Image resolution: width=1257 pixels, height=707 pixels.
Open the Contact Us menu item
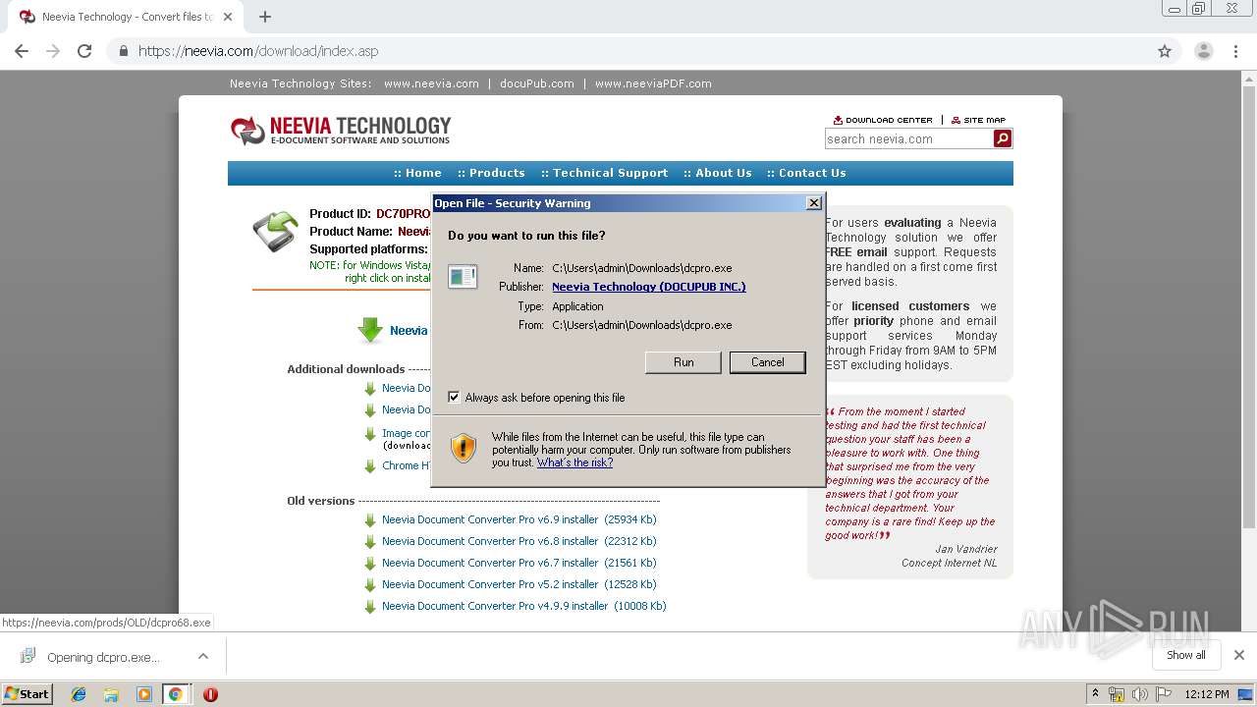click(x=806, y=173)
